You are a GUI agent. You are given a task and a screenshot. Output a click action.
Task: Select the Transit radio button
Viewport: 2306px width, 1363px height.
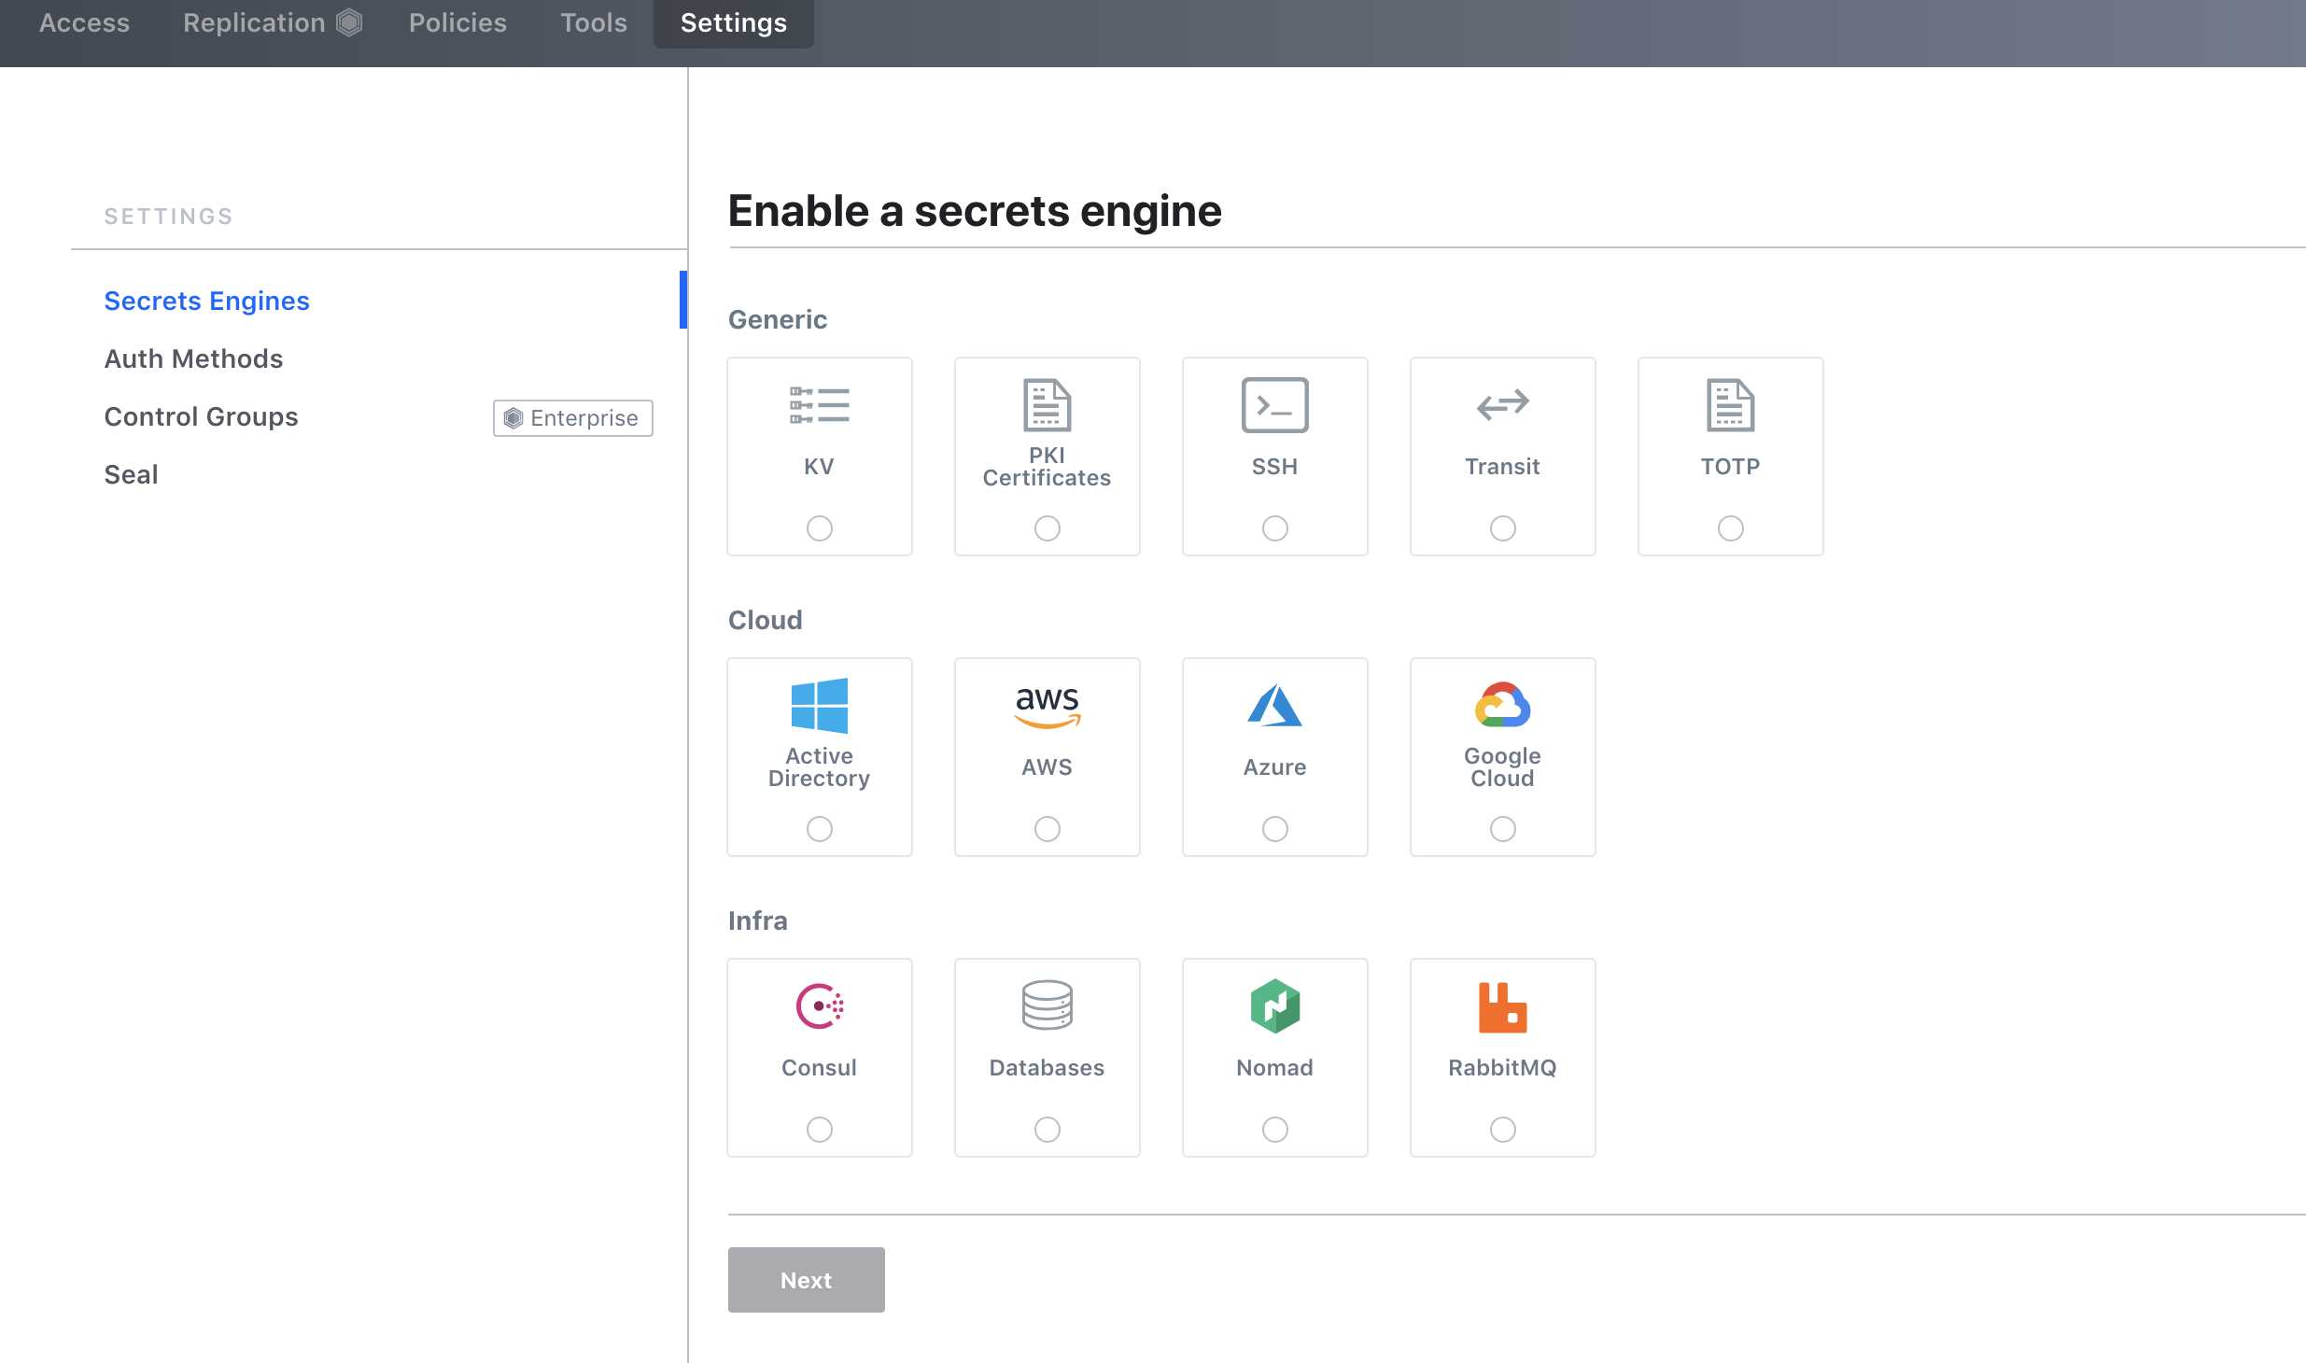pos(1503,528)
